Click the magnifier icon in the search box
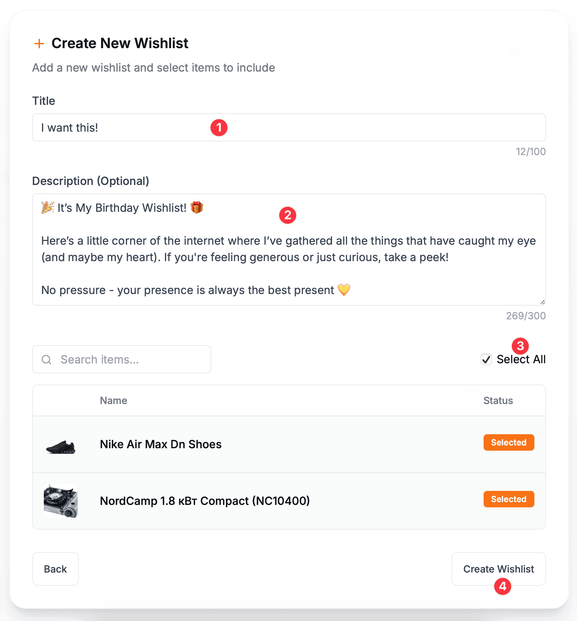Image resolution: width=577 pixels, height=621 pixels. (x=47, y=360)
